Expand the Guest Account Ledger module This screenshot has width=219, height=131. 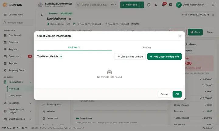pyautogui.click(x=30, y=112)
